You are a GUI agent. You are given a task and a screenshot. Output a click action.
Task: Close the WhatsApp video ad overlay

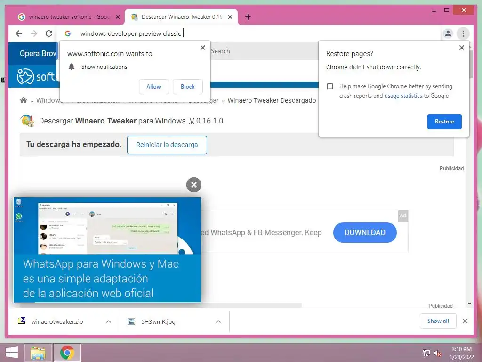coord(193,185)
